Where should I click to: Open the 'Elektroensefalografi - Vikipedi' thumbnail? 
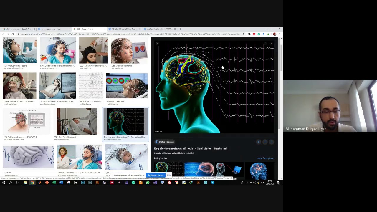point(91,86)
